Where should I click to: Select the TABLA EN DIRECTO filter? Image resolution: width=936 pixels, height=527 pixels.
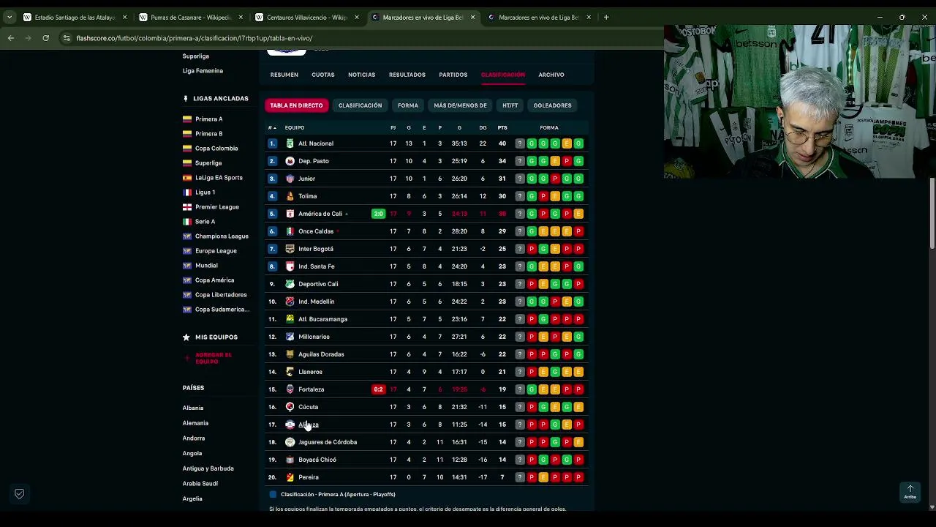point(296,105)
